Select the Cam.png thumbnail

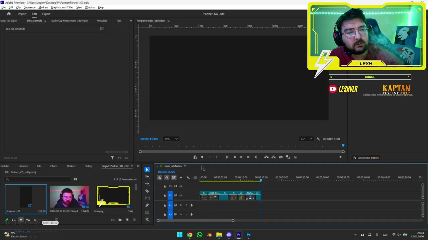pyautogui.click(x=113, y=197)
